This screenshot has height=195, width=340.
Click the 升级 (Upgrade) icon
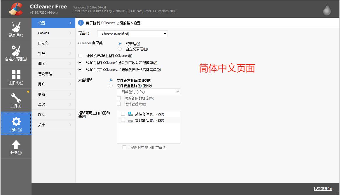[16, 147]
